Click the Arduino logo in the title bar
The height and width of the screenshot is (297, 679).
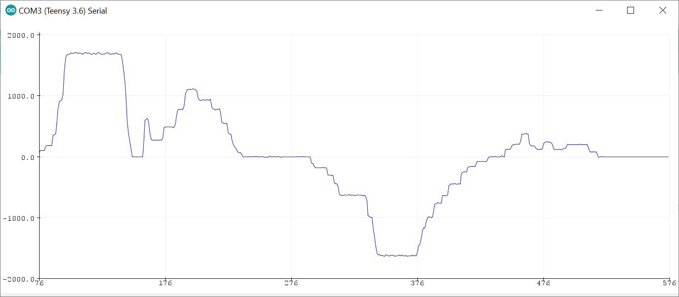point(10,11)
